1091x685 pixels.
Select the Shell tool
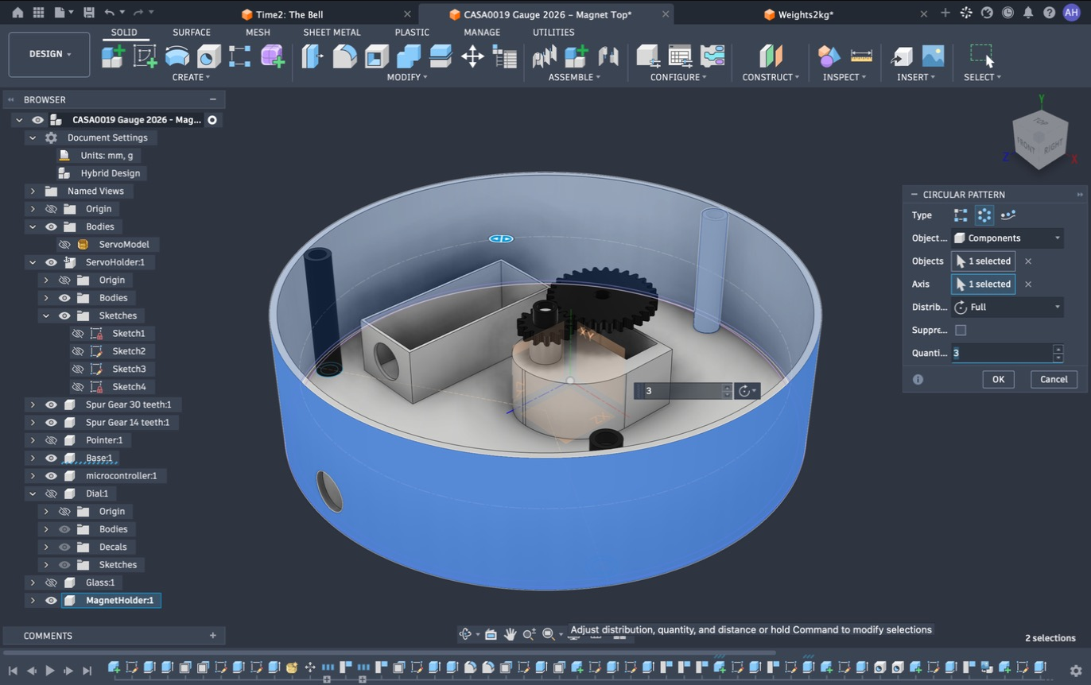(376, 56)
